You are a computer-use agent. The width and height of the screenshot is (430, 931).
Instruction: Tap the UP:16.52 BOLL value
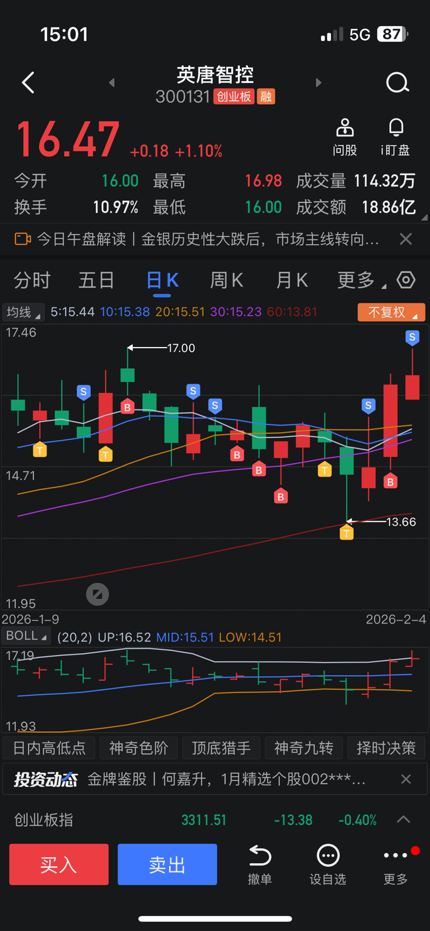pyautogui.click(x=124, y=637)
